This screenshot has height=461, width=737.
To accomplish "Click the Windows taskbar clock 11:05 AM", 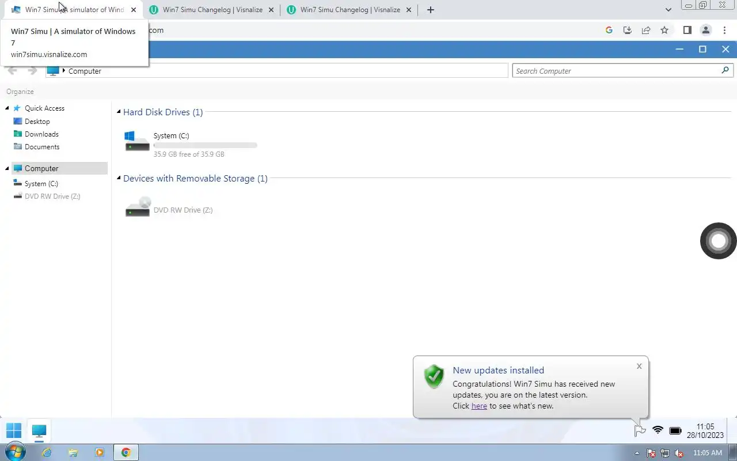I will tap(708, 453).
